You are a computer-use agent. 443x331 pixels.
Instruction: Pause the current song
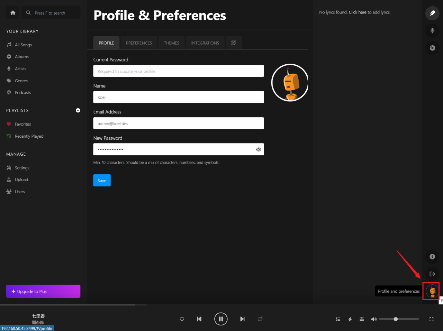pyautogui.click(x=221, y=319)
